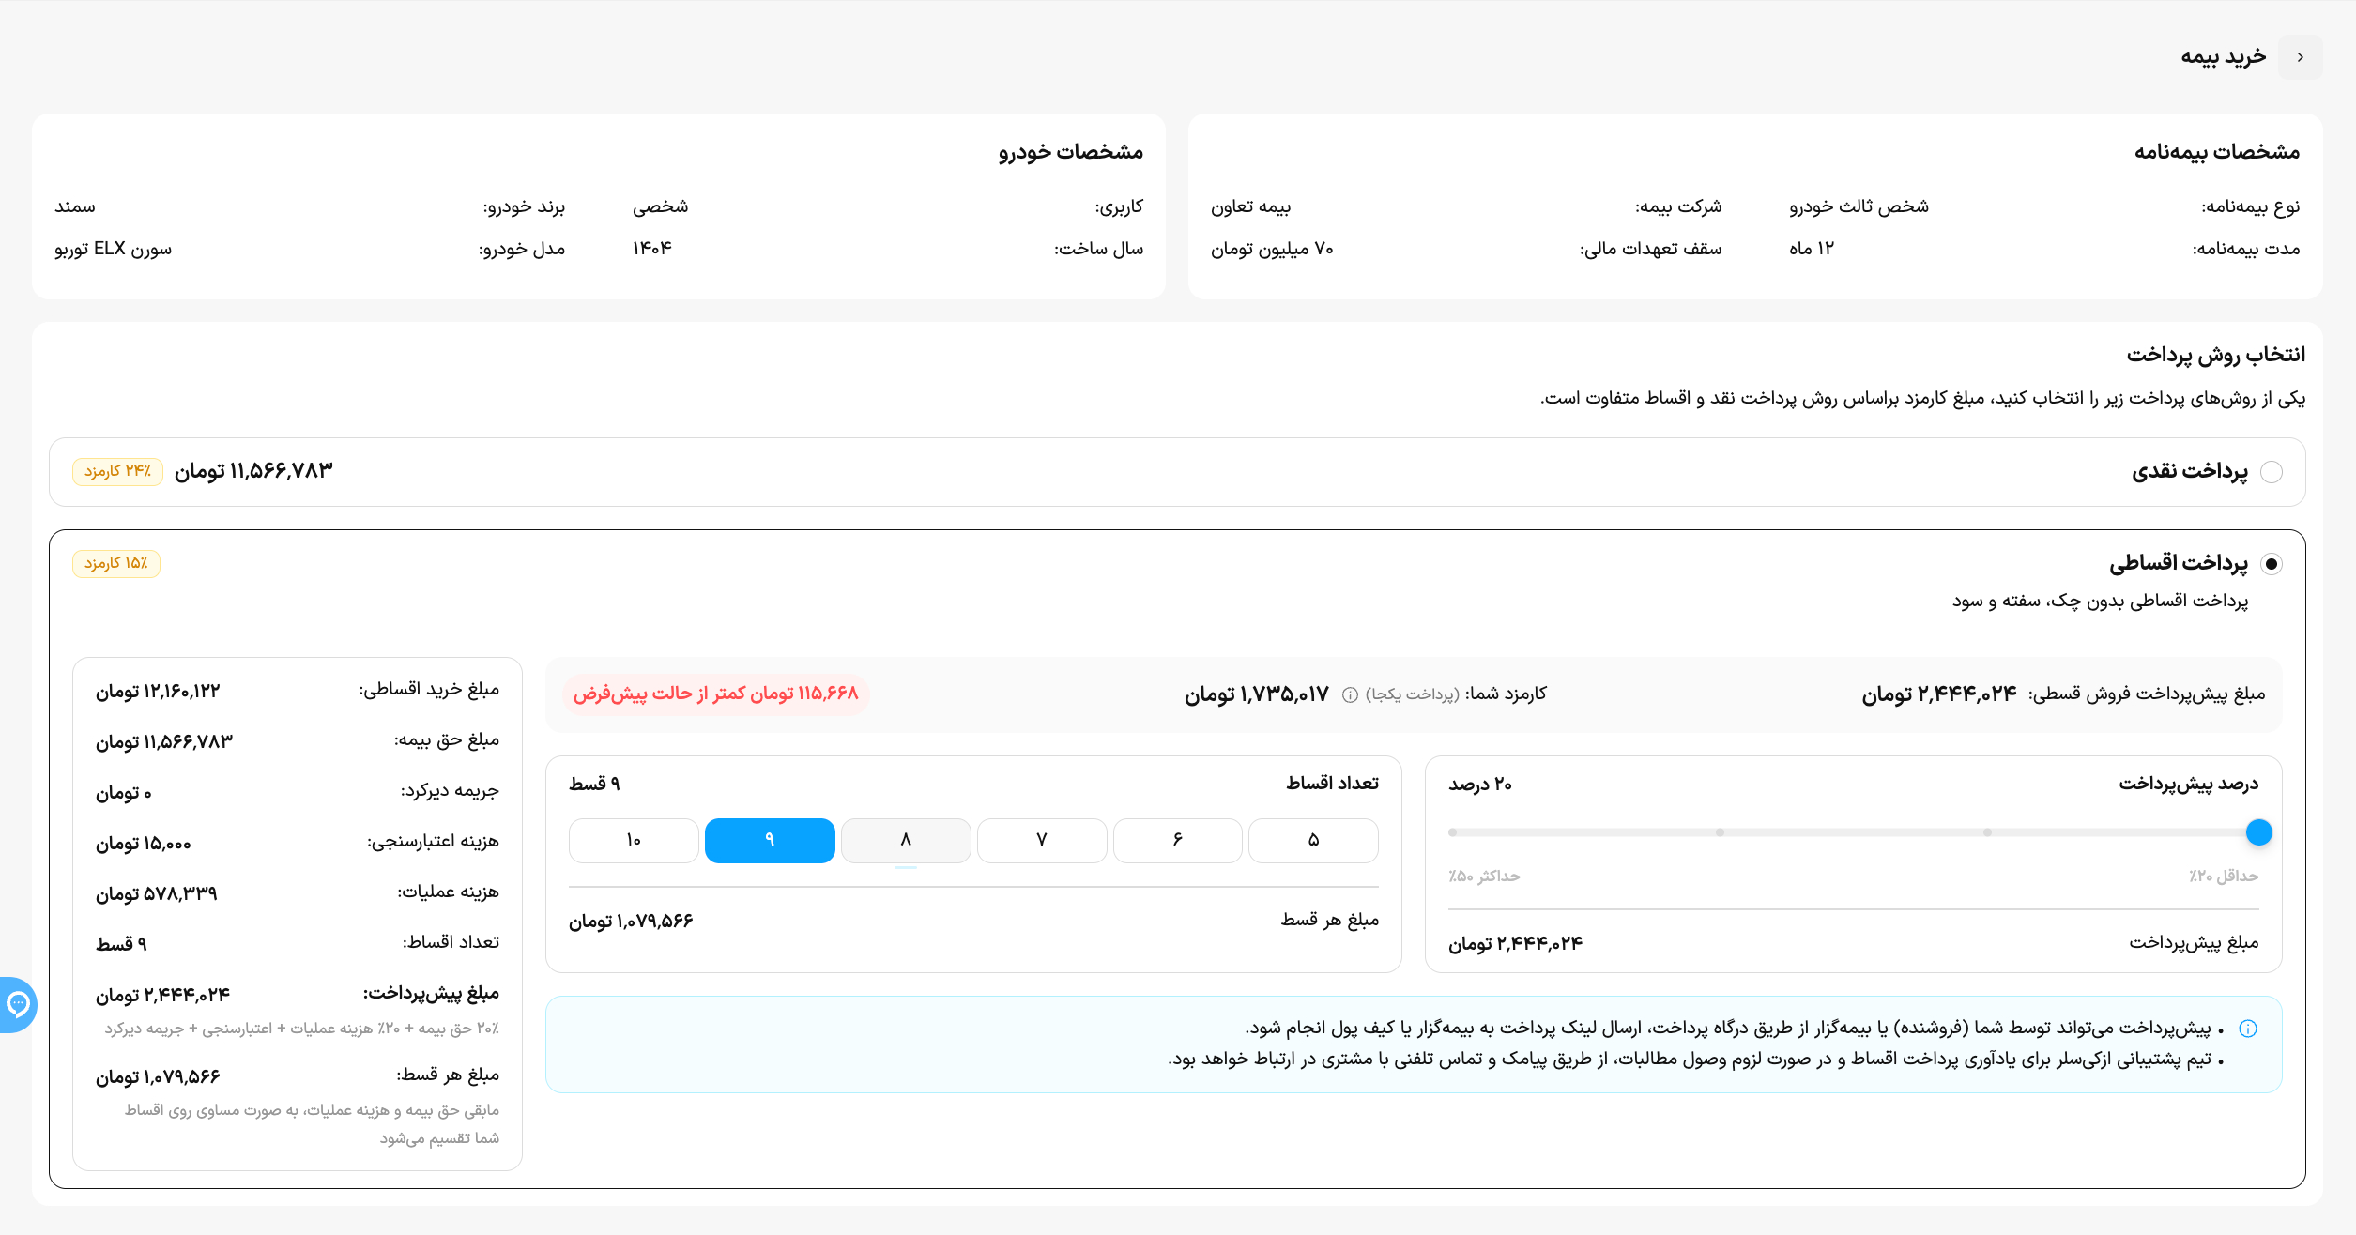Click the هزینه اعتبارسنجی value ۱۵,۰۰۰ تومان
The image size is (2356, 1235).
click(144, 844)
